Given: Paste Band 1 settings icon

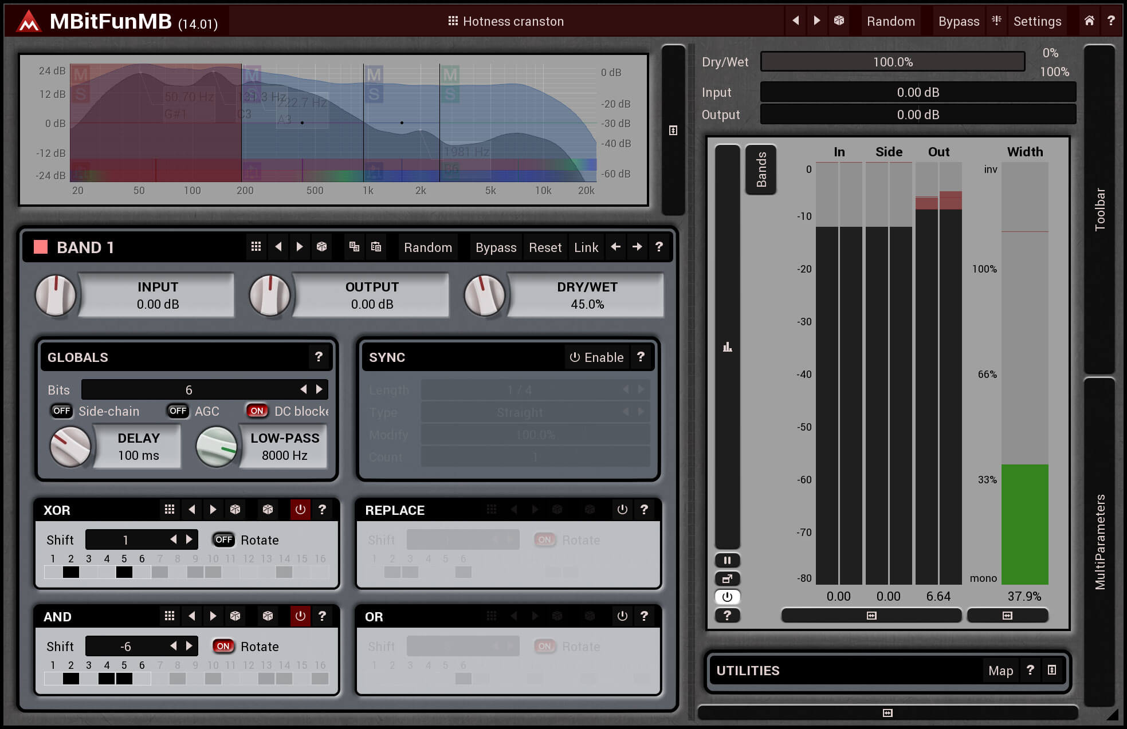Looking at the screenshot, I should (376, 247).
